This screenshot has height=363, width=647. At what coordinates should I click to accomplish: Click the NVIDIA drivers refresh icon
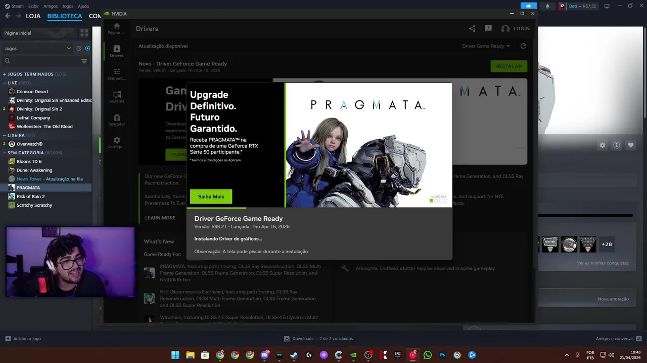click(x=523, y=46)
